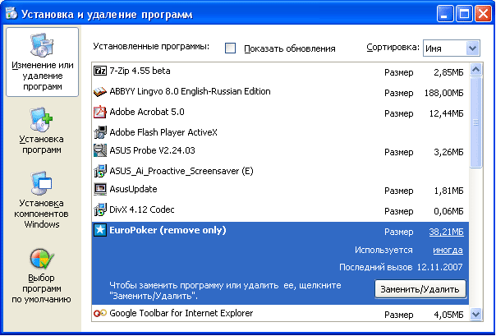
Task: Click the list scrollbar down arrow
Action: [475, 315]
